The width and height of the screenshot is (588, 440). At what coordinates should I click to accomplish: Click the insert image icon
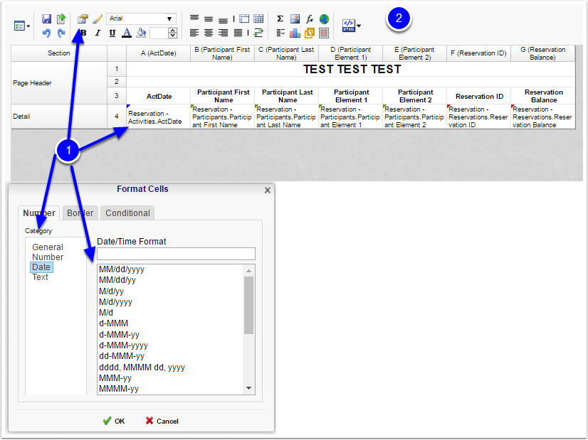294,18
